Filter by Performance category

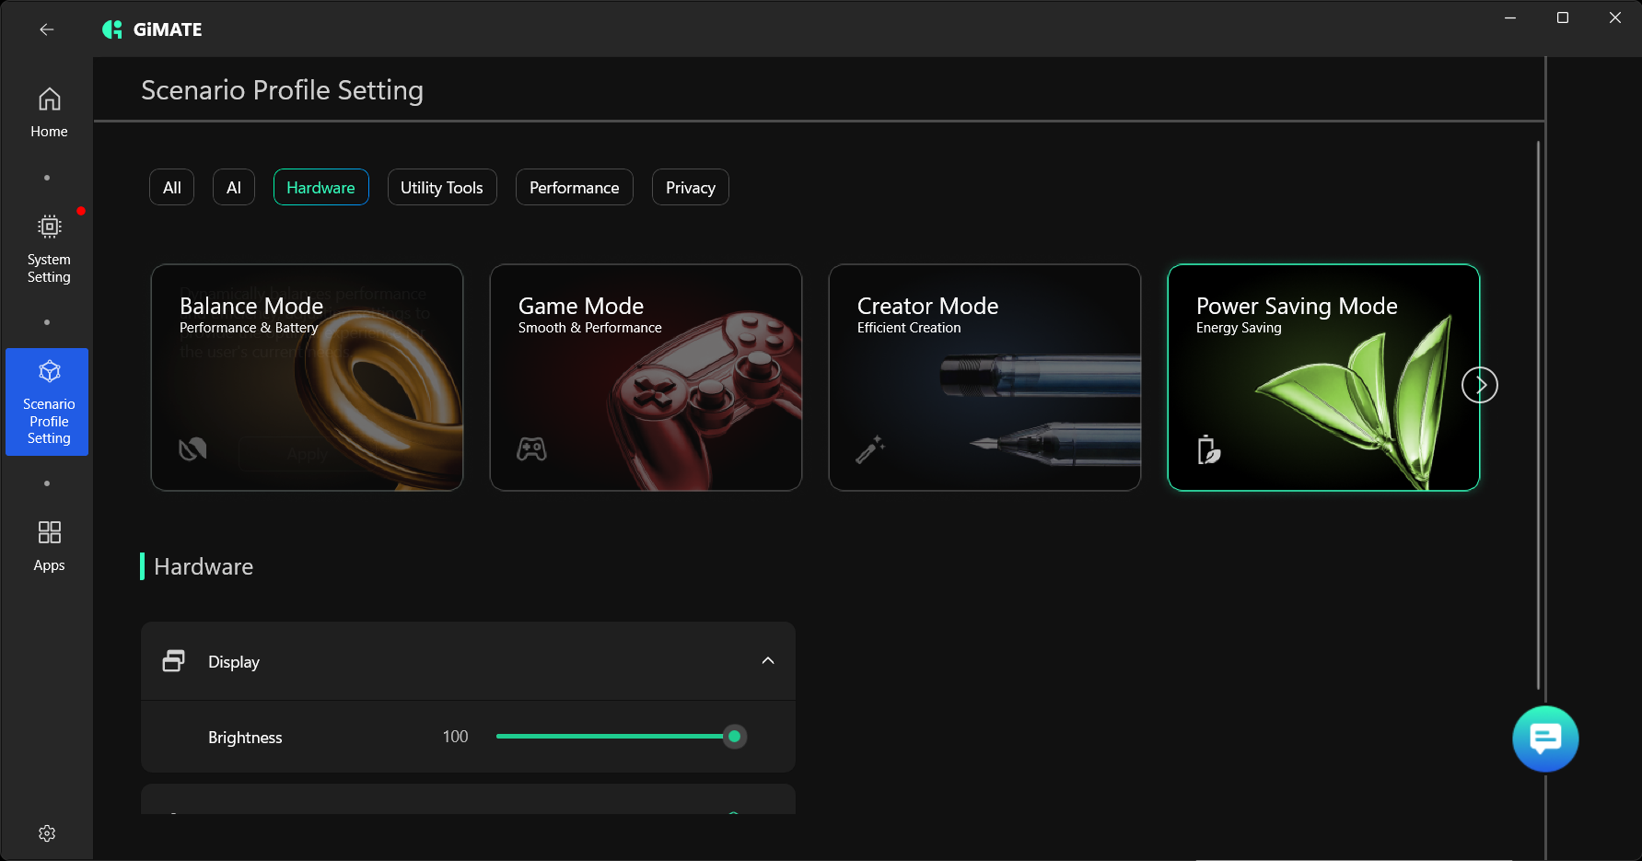[x=574, y=187]
